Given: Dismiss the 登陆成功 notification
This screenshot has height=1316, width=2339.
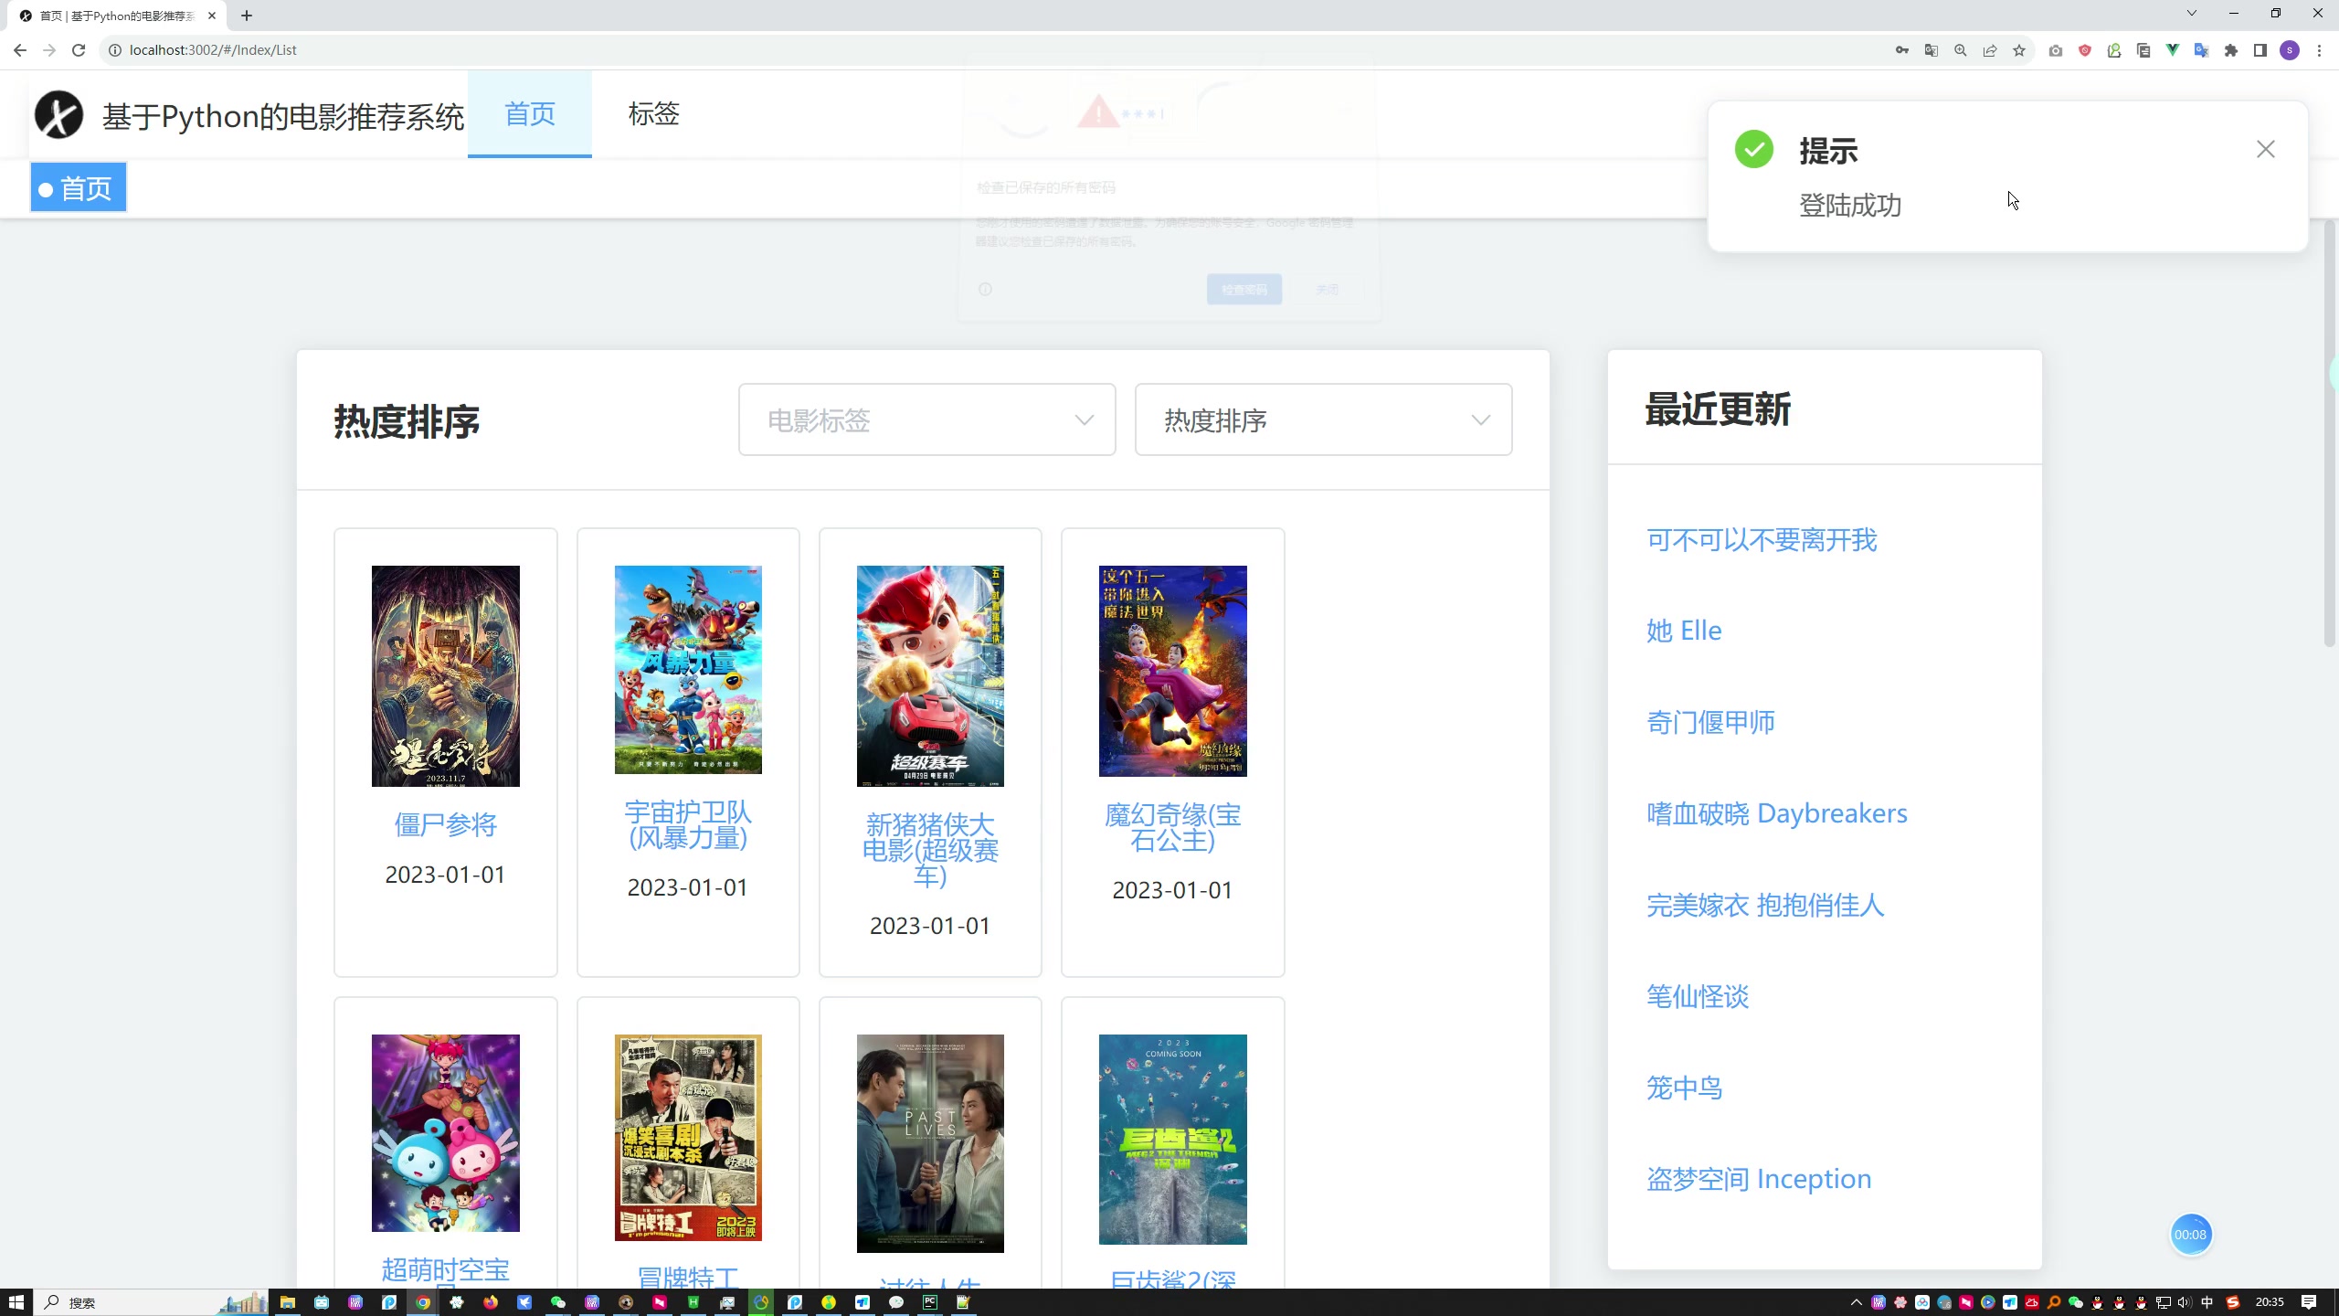Looking at the screenshot, I should pyautogui.click(x=2266, y=149).
